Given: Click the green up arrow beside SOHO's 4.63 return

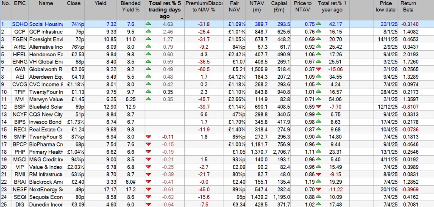Looking at the screenshot, I should pyautogui.click(x=149, y=25).
